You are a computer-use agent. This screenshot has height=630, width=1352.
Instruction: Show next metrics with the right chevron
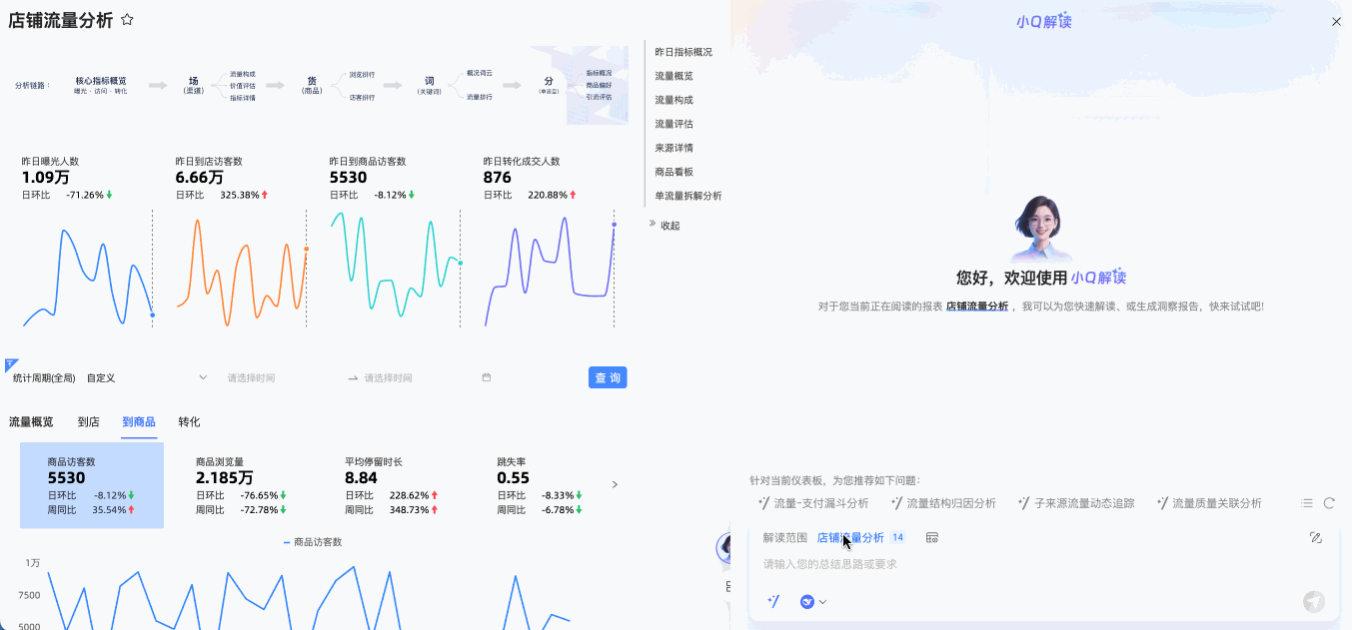tap(615, 484)
